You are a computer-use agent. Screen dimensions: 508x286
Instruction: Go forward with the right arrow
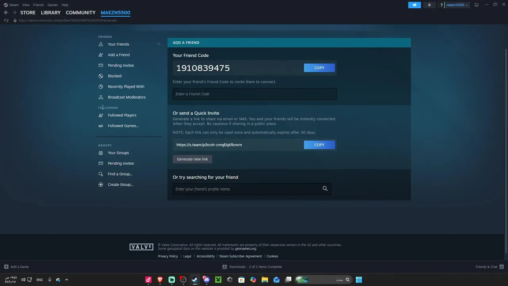pos(14,13)
